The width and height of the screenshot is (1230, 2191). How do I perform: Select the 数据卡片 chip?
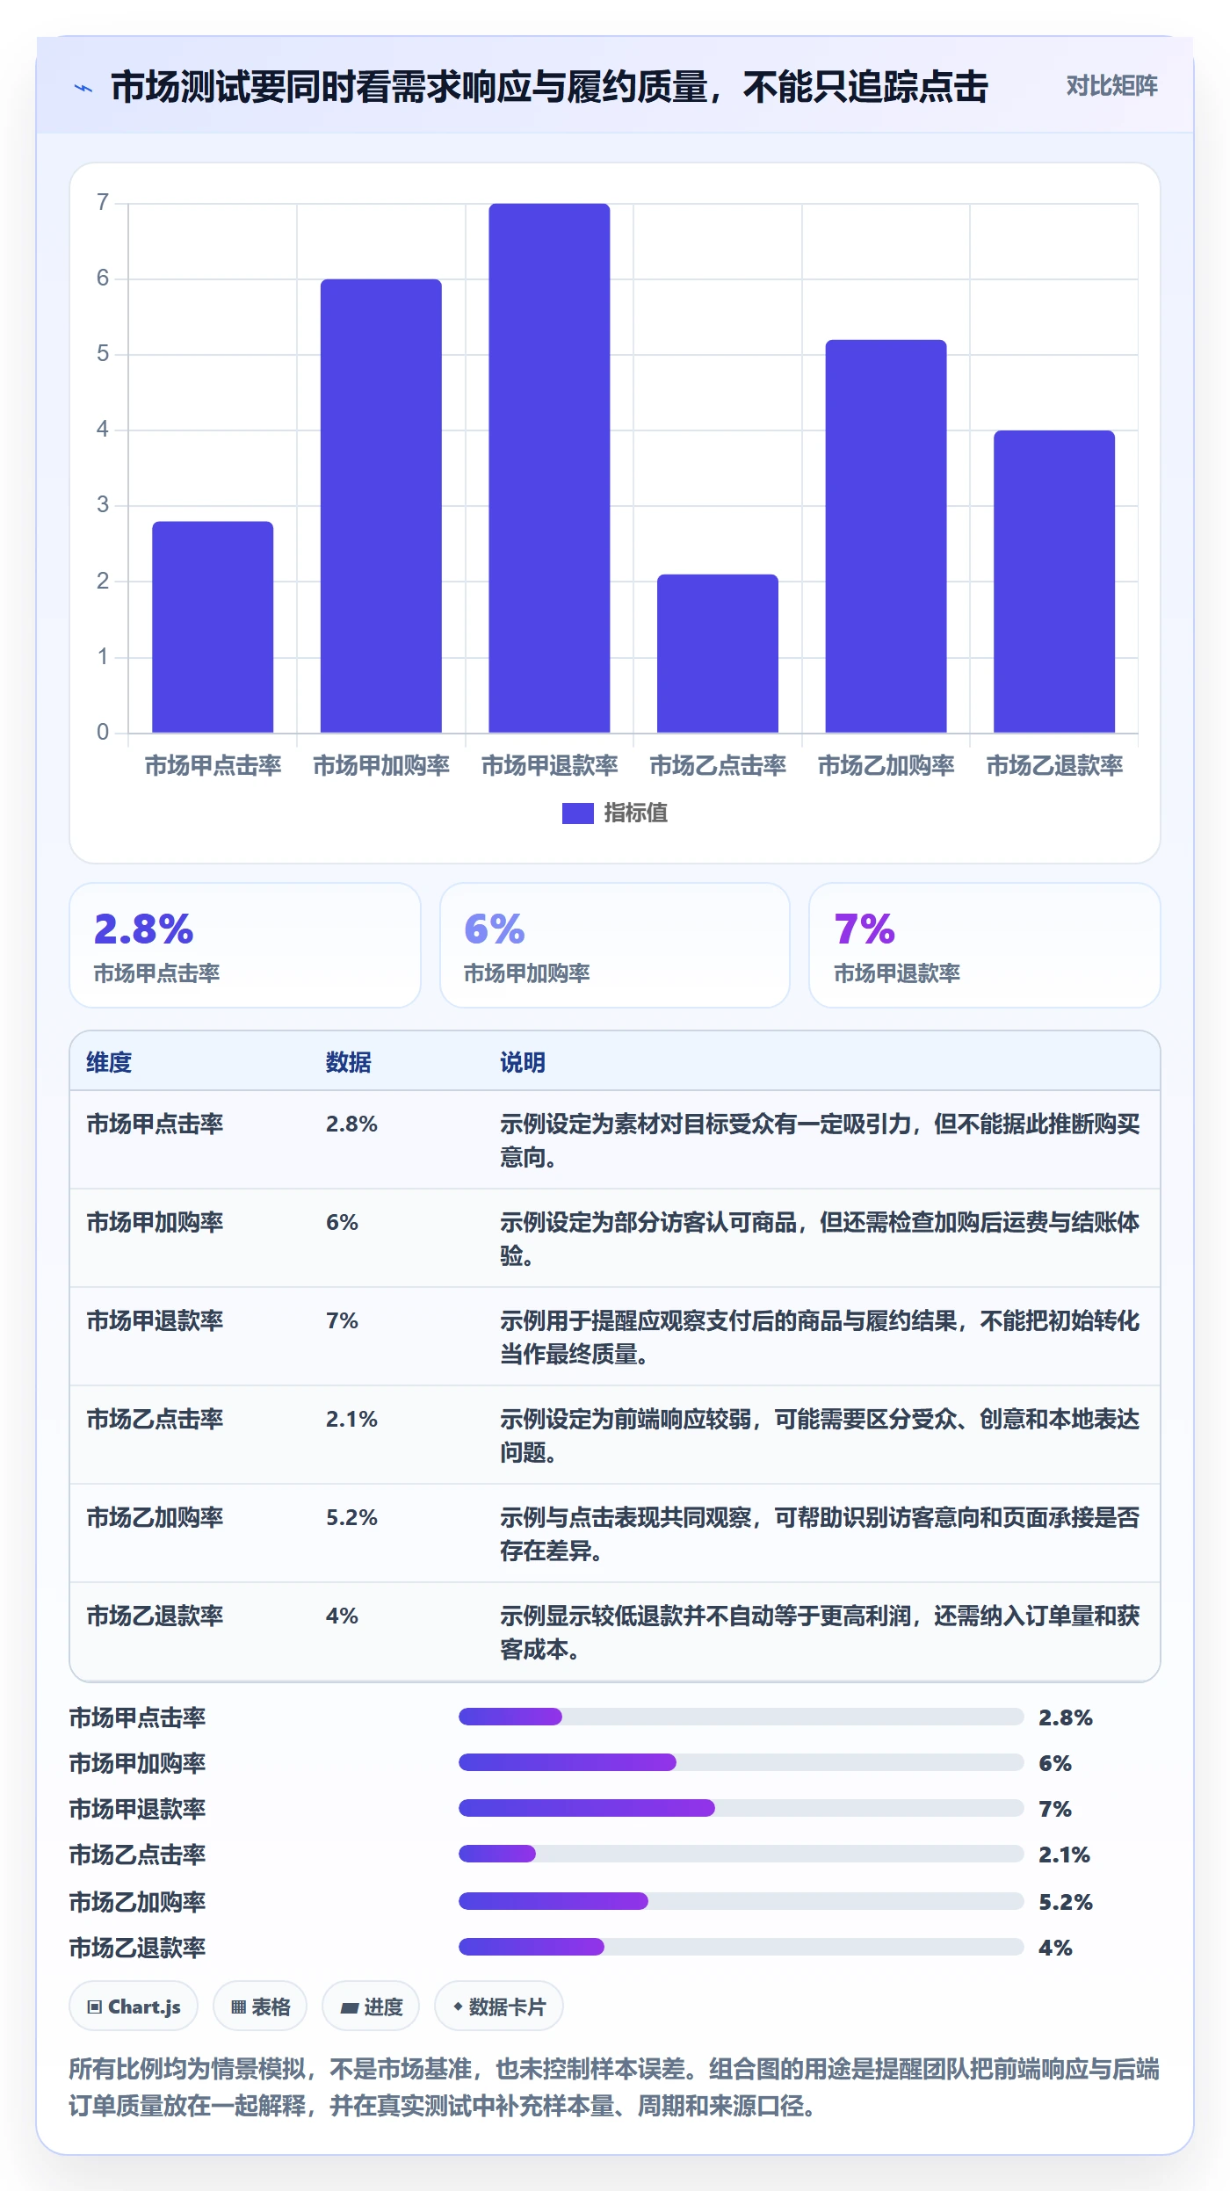499,2007
